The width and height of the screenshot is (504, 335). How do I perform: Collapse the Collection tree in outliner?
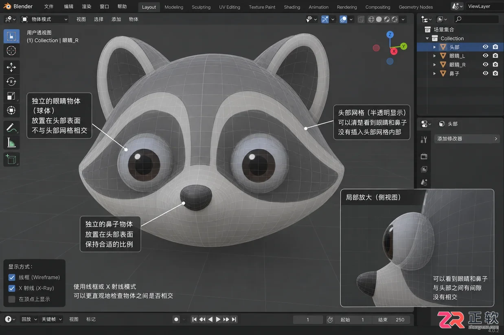tap(427, 39)
